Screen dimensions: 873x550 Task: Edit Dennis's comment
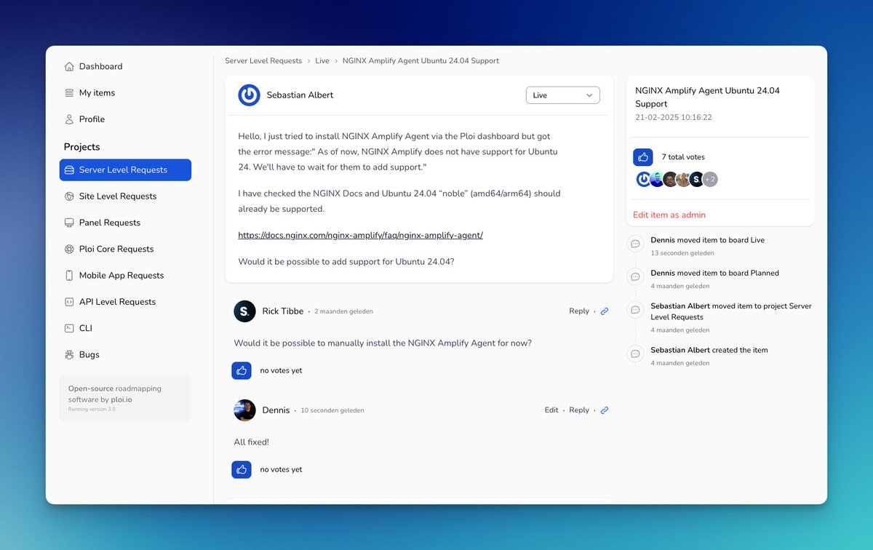(x=551, y=410)
